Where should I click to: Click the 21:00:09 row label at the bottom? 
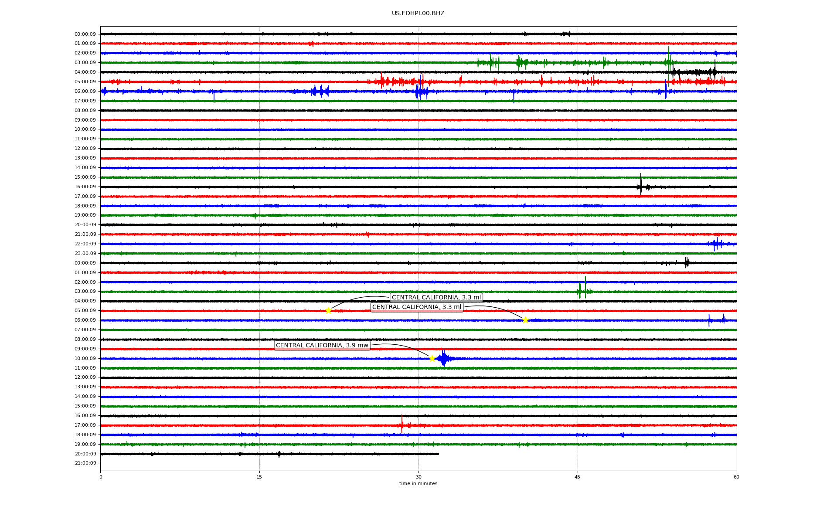point(85,463)
